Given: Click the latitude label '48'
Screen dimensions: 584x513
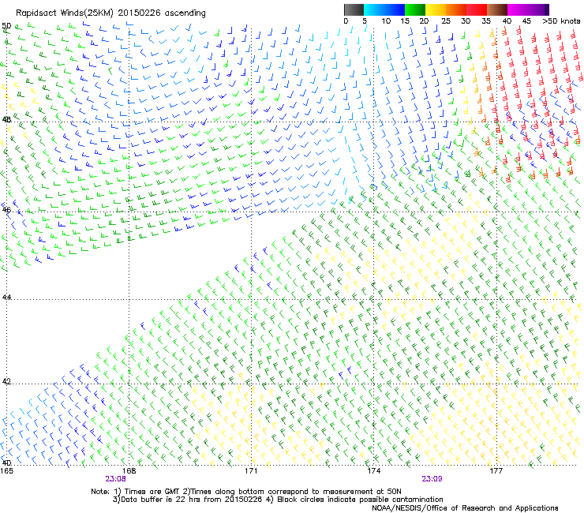Looking at the screenshot, I should tap(6, 120).
